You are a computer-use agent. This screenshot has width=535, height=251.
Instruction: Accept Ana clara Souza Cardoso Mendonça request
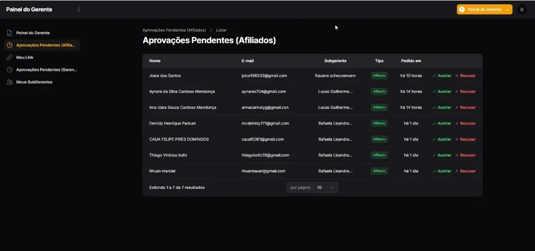(x=442, y=107)
